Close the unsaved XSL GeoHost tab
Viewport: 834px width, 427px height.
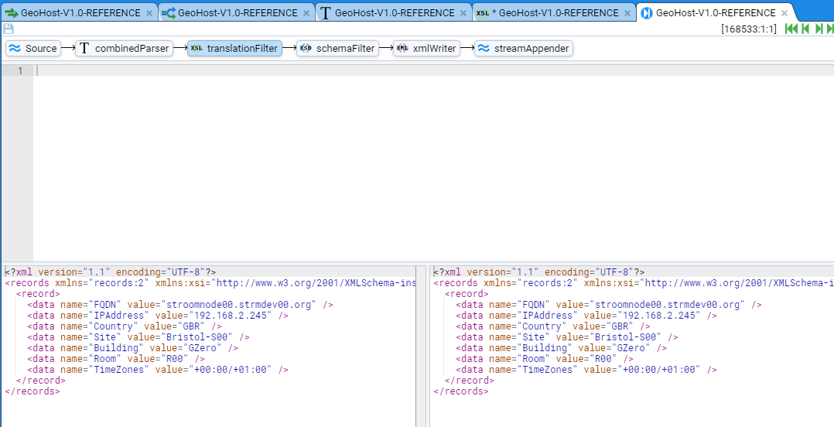[627, 13]
